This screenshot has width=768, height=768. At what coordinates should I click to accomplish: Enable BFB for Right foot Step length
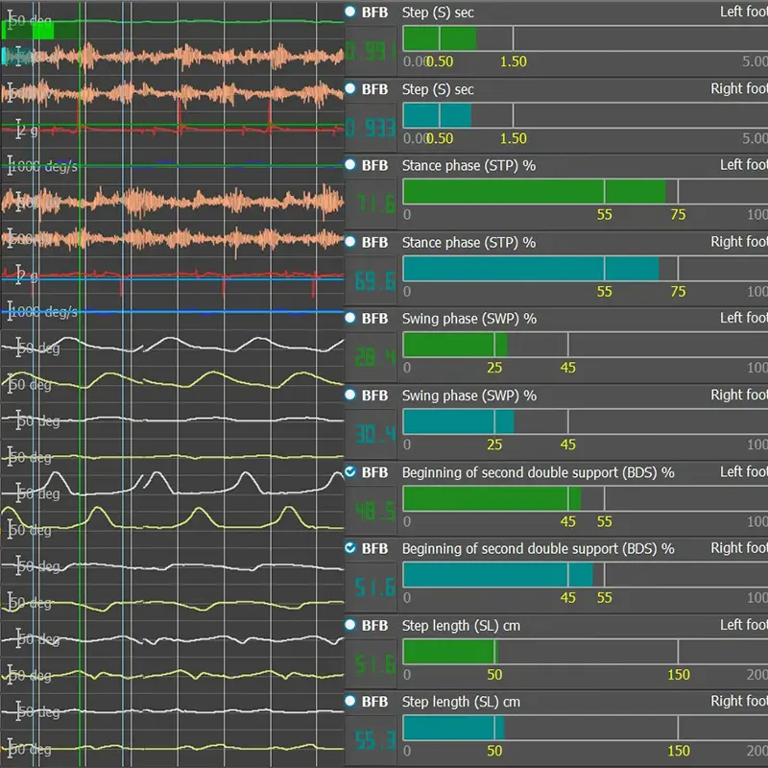pyautogui.click(x=350, y=702)
